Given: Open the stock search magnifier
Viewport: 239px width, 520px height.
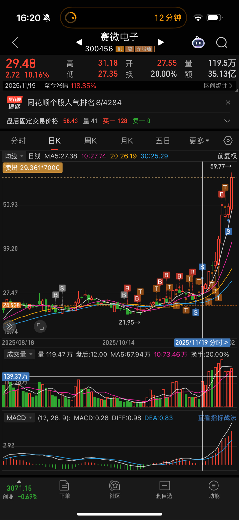Looking at the screenshot, I should [222, 42].
